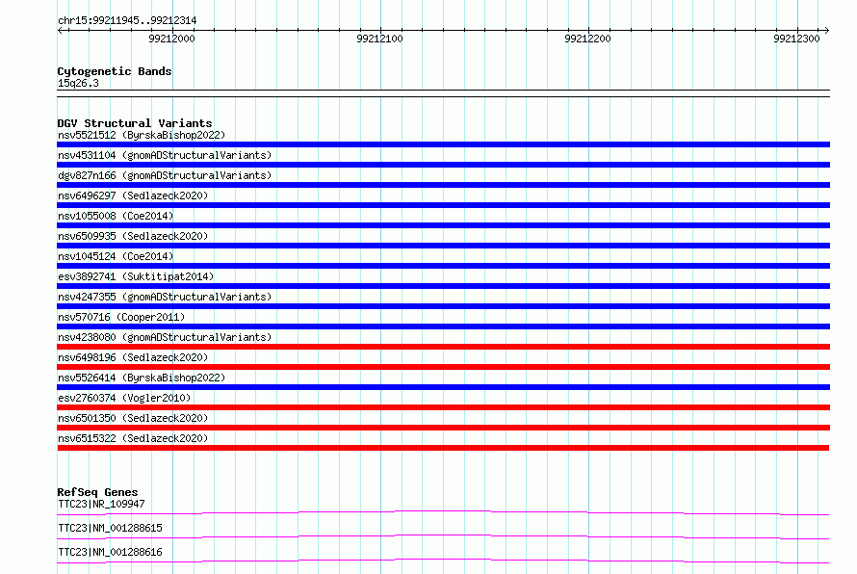Select the magenta line under TTC23|NR_109947
857x574 pixels.
click(443, 512)
